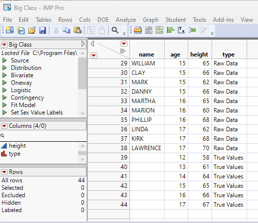Click the Open File folder icon
Viewport: 258px width, 223px height.
click(32, 30)
